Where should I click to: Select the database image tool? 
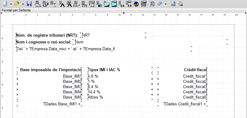[114, 4]
